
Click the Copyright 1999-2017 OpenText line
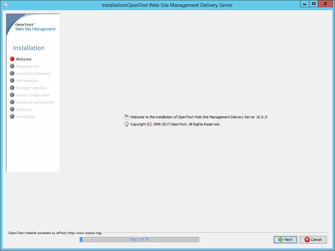point(175,124)
